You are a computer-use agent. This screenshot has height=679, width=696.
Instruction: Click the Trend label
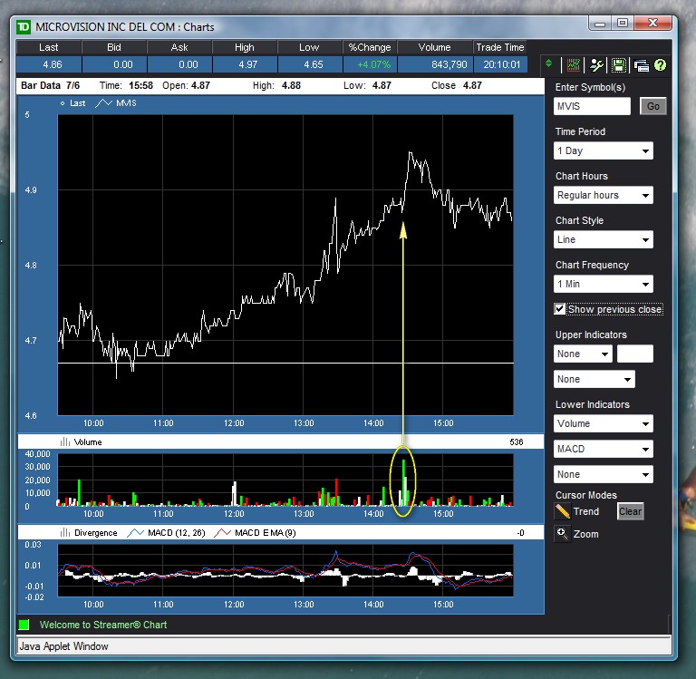click(x=586, y=511)
